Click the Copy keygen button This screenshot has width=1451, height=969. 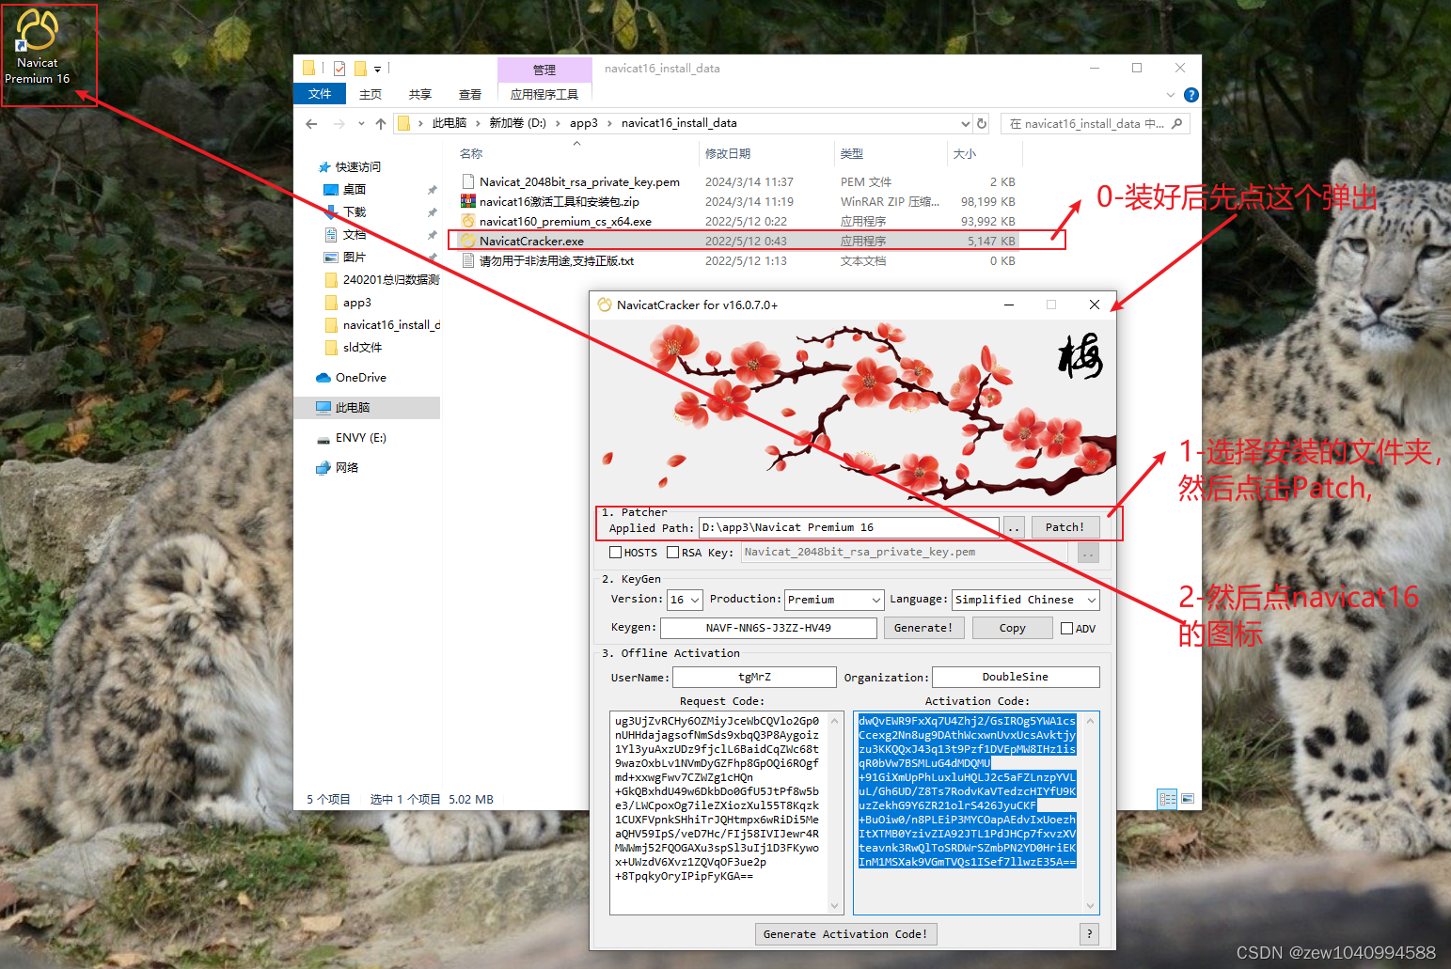coord(1013,628)
